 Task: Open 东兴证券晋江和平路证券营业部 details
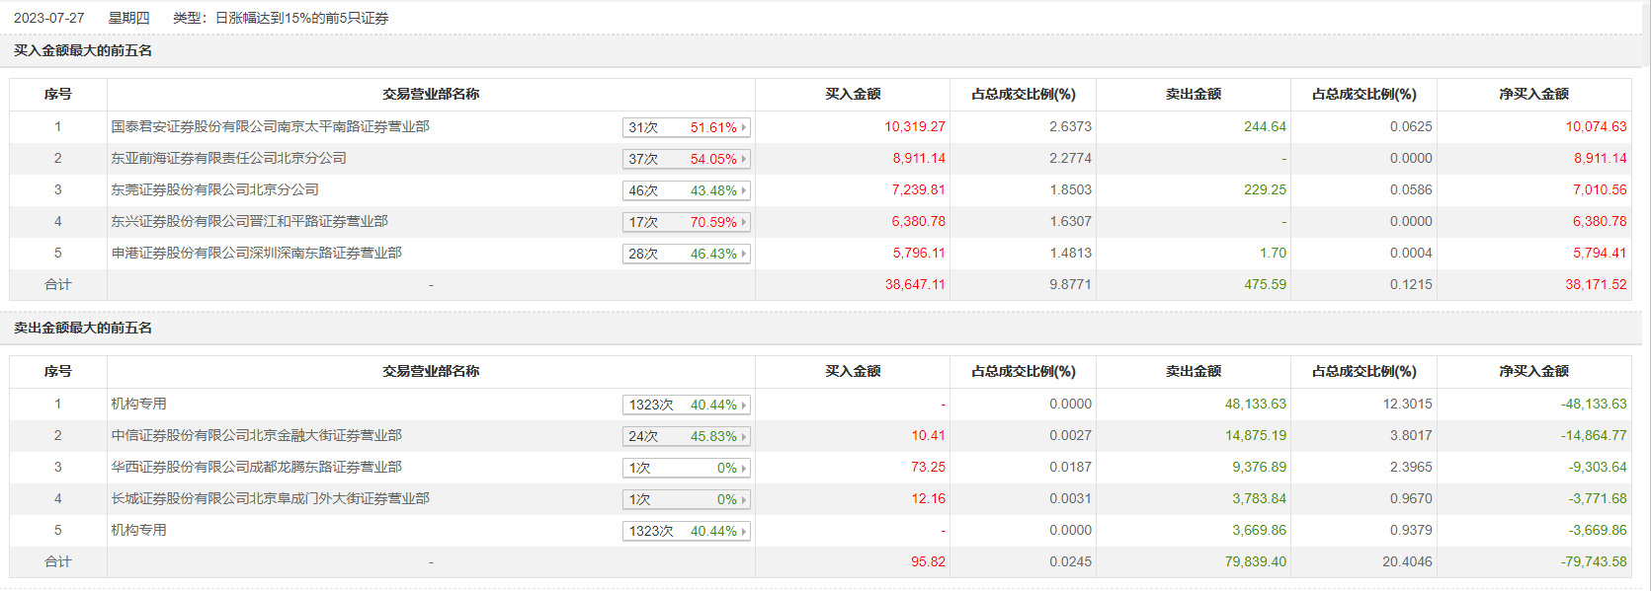tap(249, 221)
